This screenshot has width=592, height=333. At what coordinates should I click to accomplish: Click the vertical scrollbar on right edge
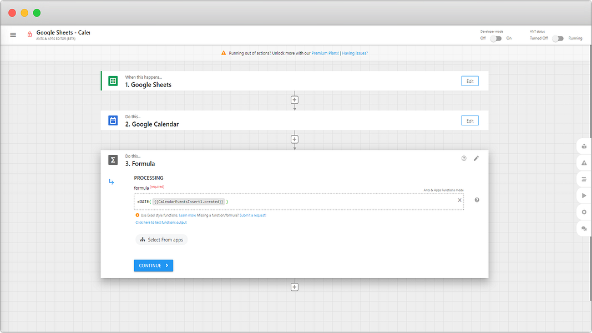pyautogui.click(x=590, y=174)
